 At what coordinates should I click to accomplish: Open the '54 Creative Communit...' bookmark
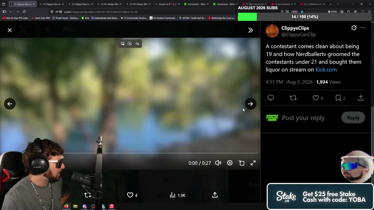coord(163,18)
